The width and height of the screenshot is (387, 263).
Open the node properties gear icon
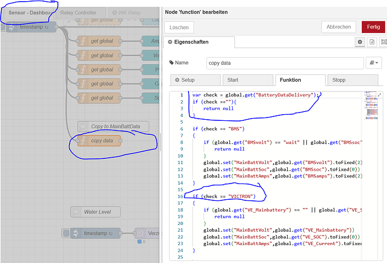361,42
